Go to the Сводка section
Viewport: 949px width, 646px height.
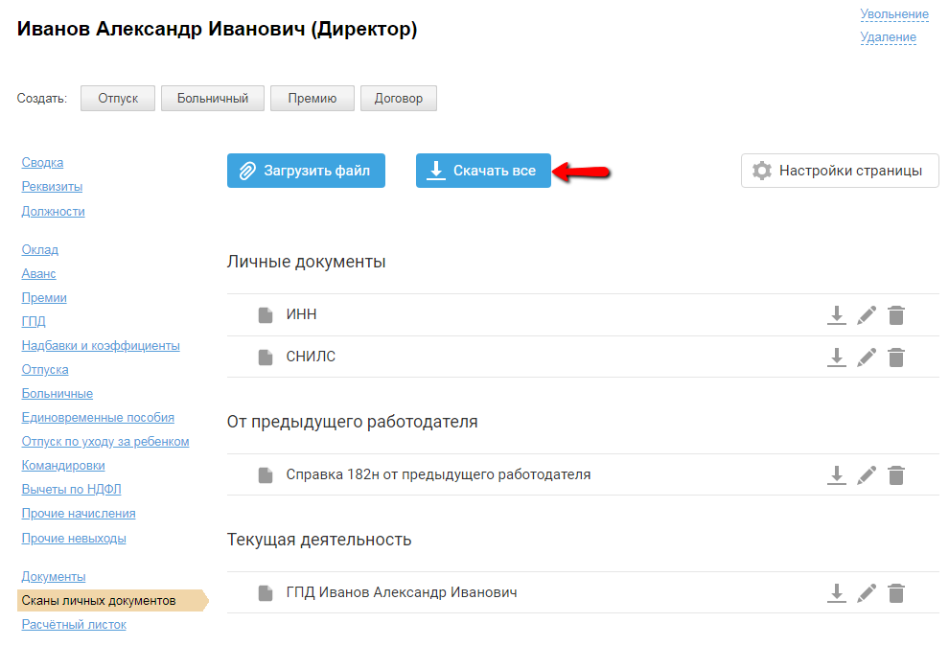click(x=42, y=163)
